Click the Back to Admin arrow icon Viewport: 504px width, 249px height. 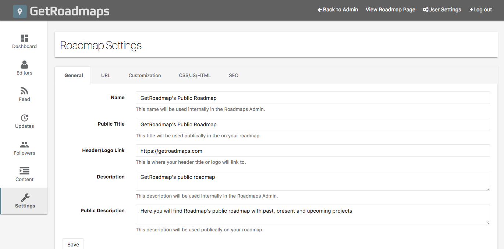tap(320, 10)
